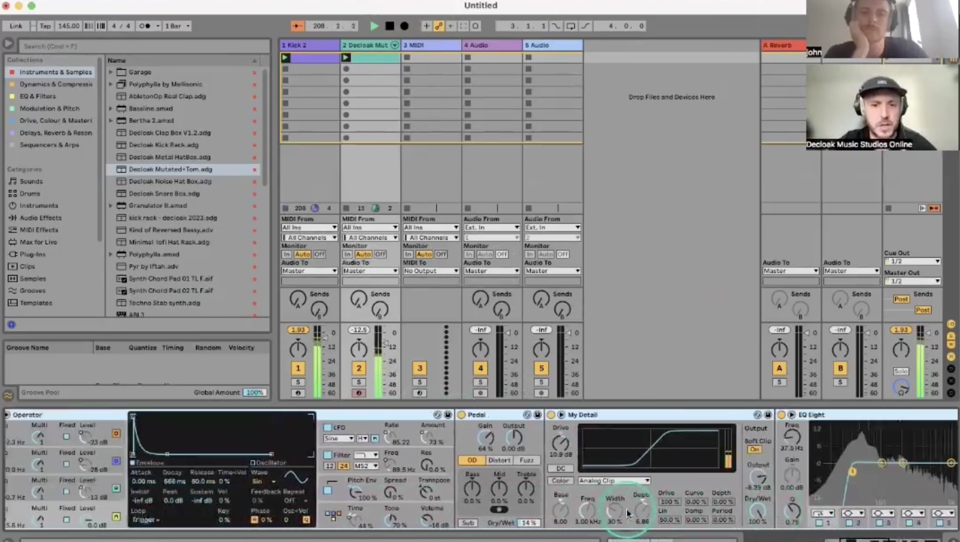The height and width of the screenshot is (542, 960).
Task: Open the Cue Out 1/2 dropdown
Action: point(912,262)
